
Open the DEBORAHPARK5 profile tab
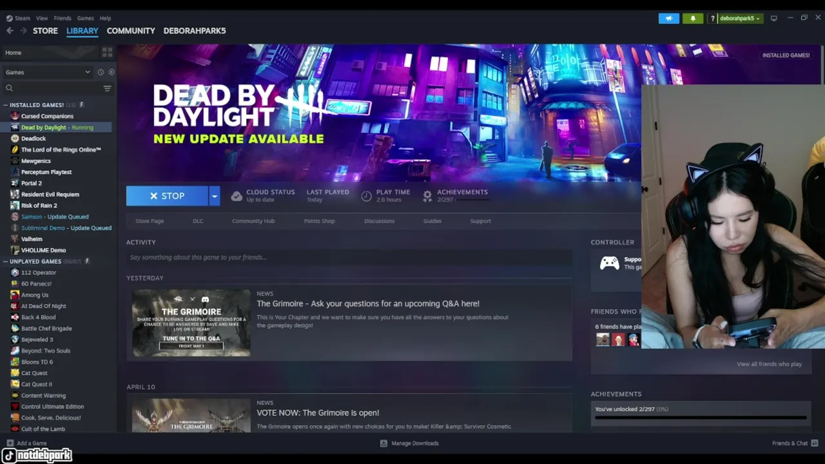(x=195, y=30)
